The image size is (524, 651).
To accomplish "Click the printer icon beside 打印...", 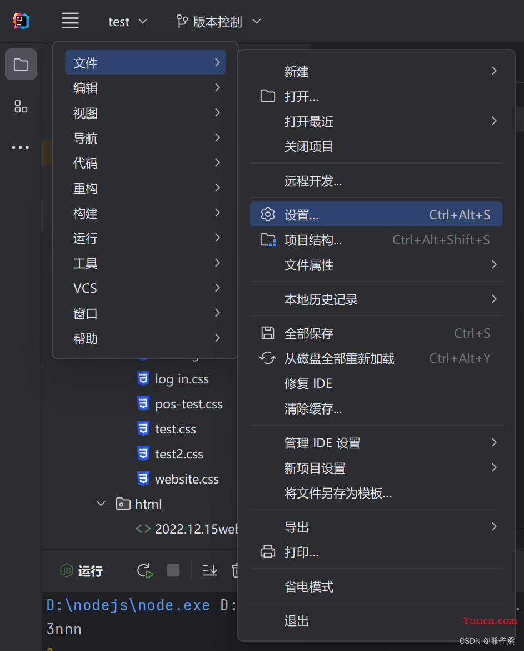I will click(268, 552).
